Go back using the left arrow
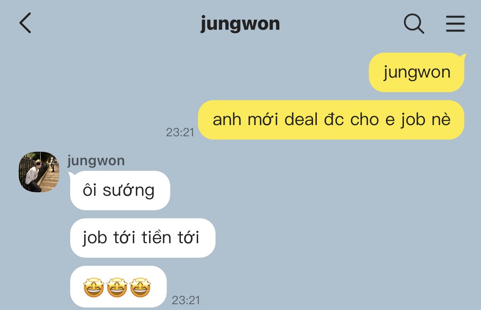This screenshot has height=310, width=481. tap(25, 23)
